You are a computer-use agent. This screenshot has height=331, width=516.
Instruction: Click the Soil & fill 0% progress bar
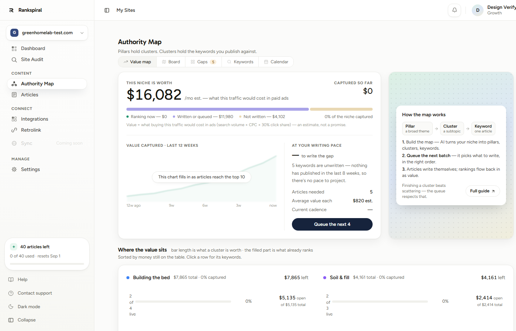380,302
